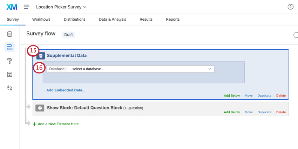This screenshot has width=298, height=149.
Task: Delete the Supplemental Data element
Action: (x=281, y=95)
